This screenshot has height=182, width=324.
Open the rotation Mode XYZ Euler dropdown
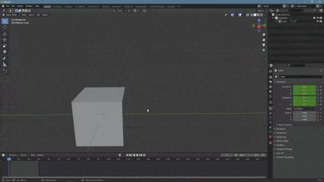(305, 109)
